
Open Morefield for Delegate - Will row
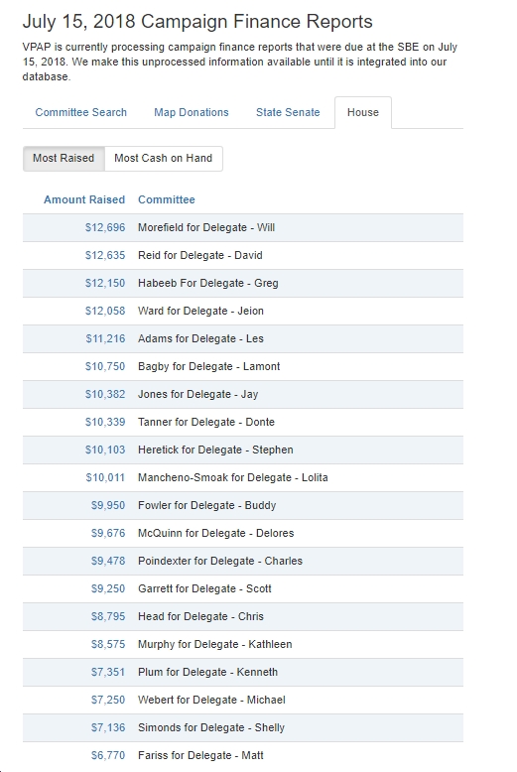click(x=243, y=227)
